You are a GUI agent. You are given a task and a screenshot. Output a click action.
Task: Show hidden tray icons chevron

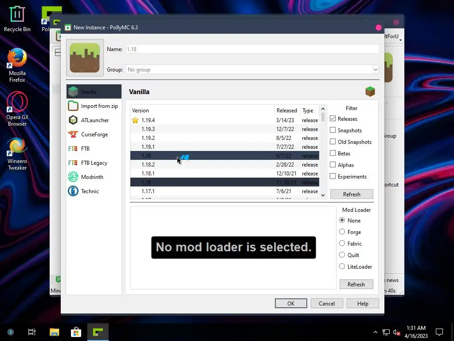375,332
